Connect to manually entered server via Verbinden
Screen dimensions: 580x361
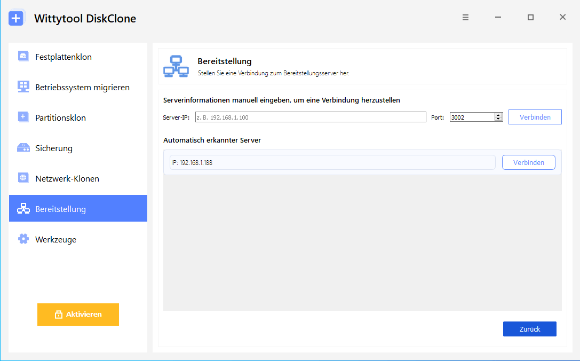[x=535, y=117]
